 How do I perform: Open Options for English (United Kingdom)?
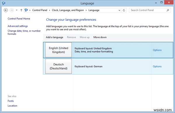[157, 50]
